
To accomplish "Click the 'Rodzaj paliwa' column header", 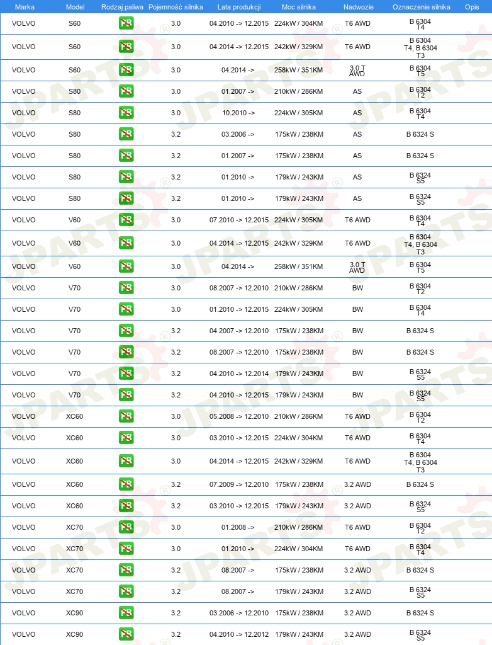I will (123, 7).
